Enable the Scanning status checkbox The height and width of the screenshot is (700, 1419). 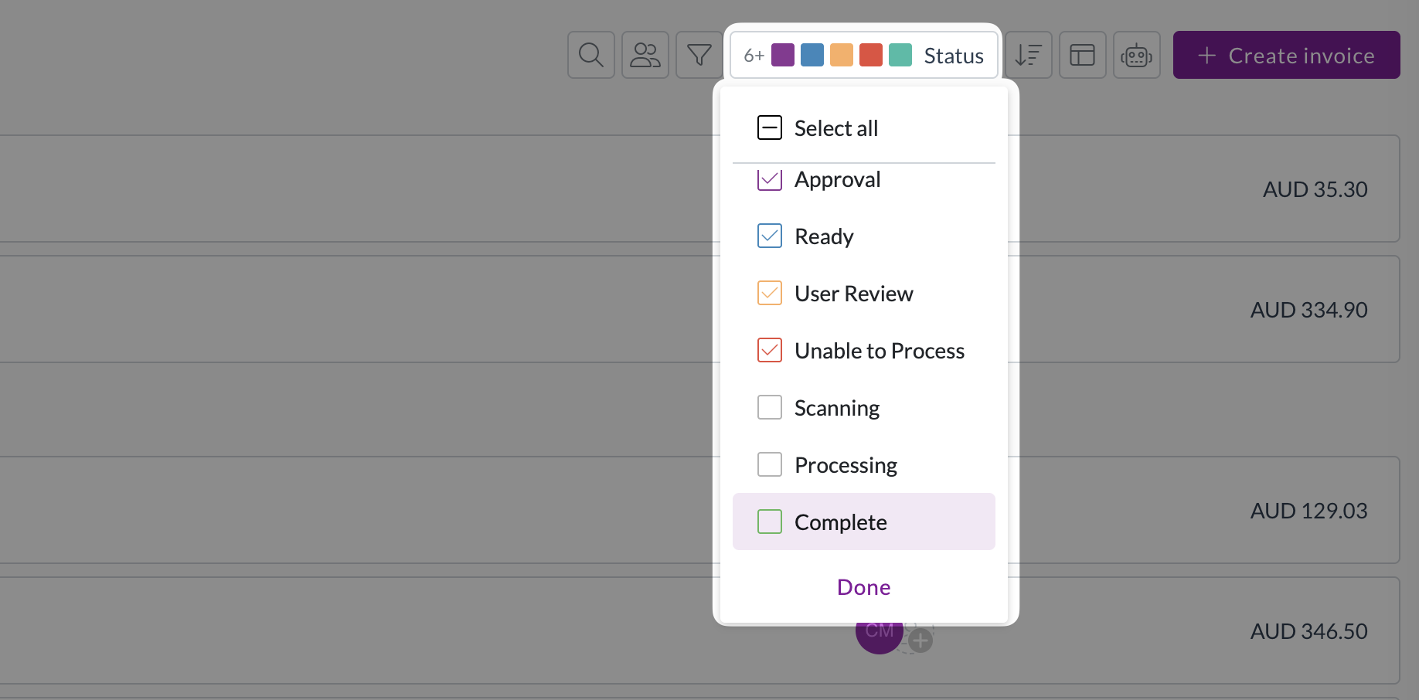click(x=770, y=407)
